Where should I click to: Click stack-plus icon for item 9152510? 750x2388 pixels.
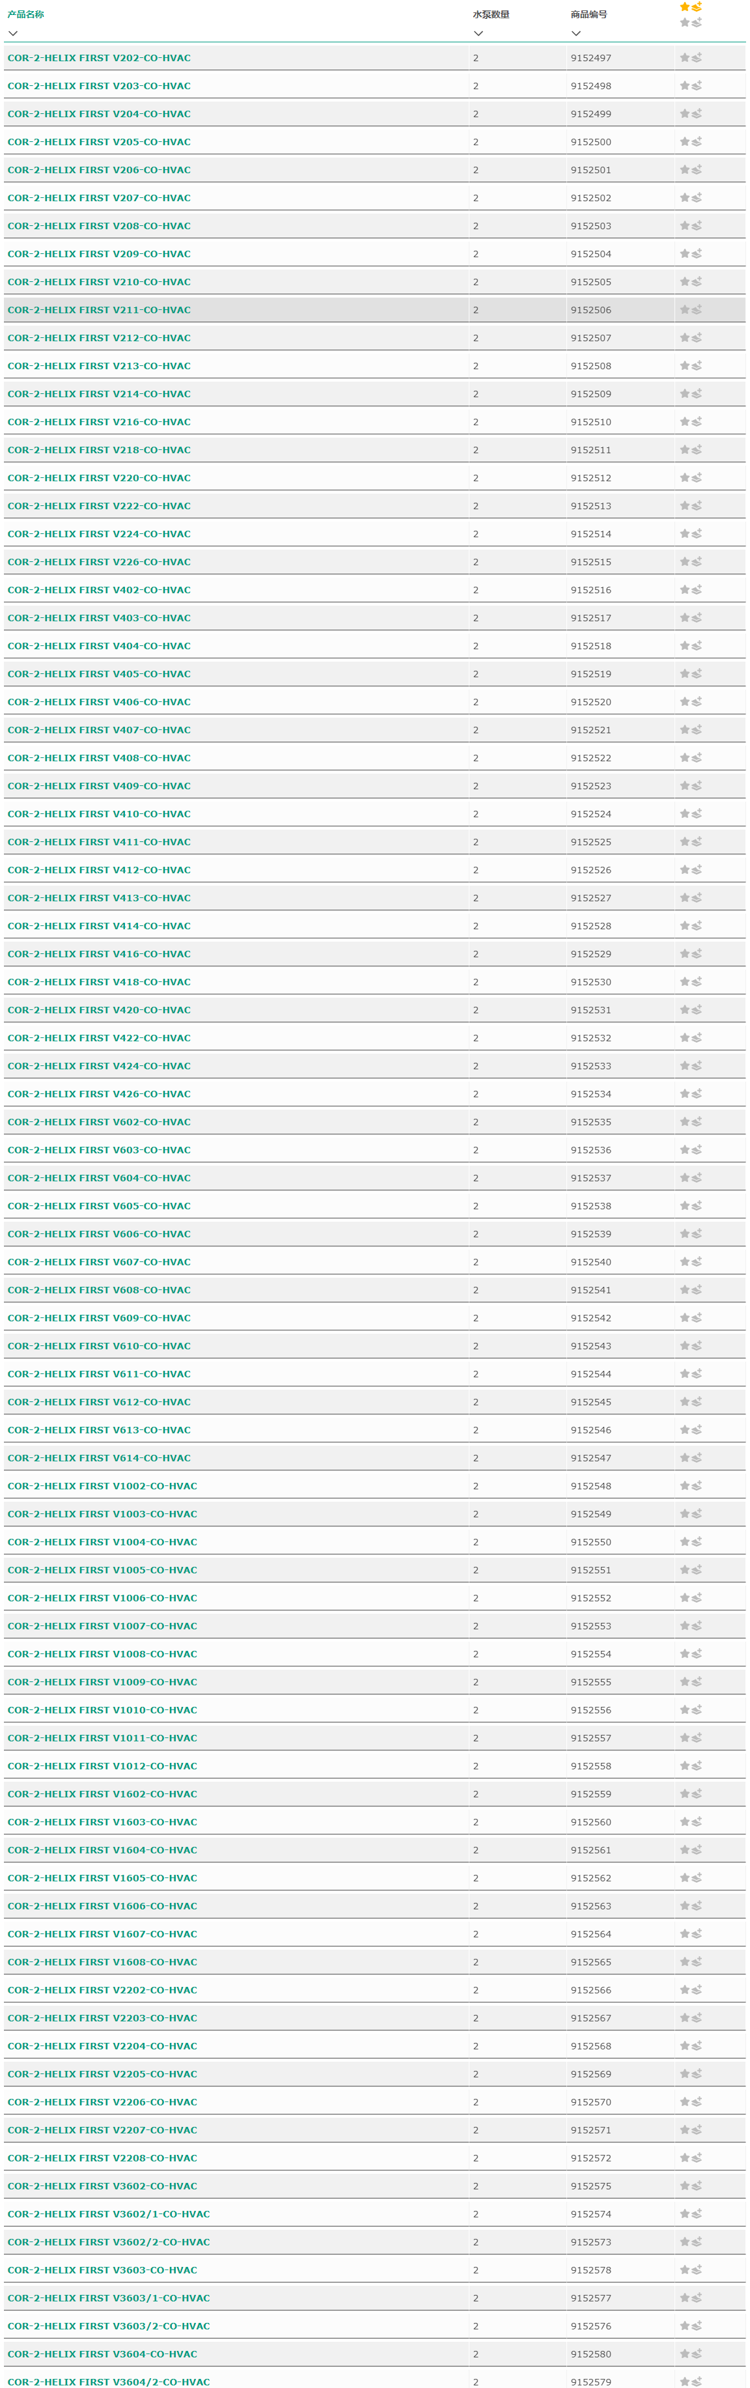point(697,422)
